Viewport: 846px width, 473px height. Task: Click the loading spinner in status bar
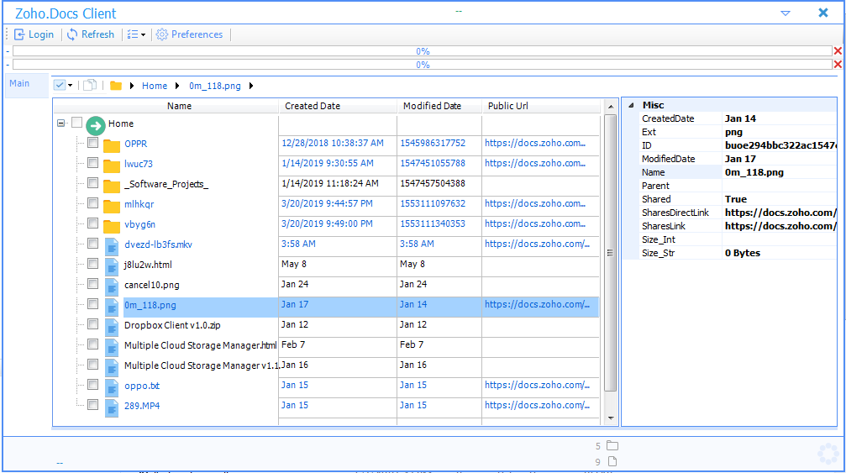[x=828, y=455]
